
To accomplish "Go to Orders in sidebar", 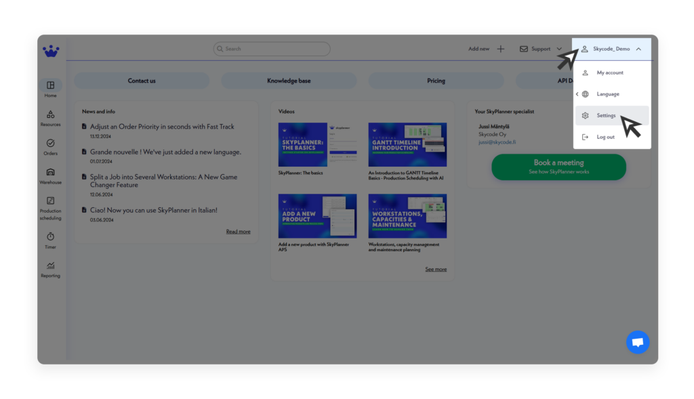I will point(51,144).
